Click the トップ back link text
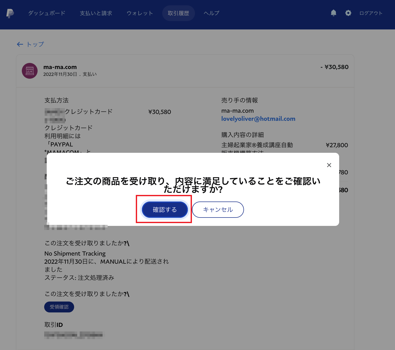Screen dimensions: 395x350 pos(35,44)
